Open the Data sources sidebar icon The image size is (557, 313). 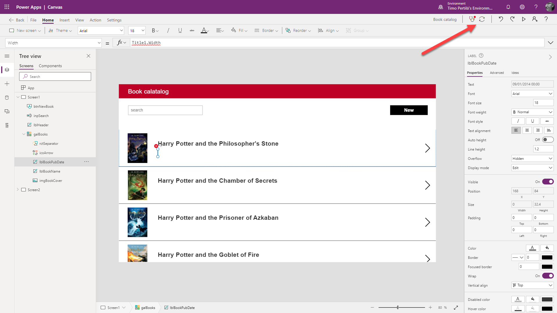[7, 98]
